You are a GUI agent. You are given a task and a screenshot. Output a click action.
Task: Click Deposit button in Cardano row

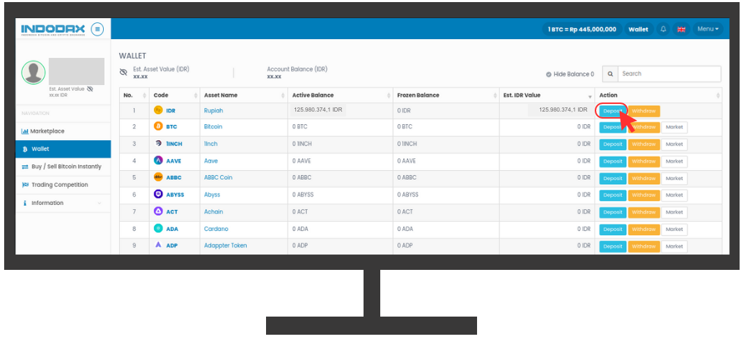click(x=613, y=229)
